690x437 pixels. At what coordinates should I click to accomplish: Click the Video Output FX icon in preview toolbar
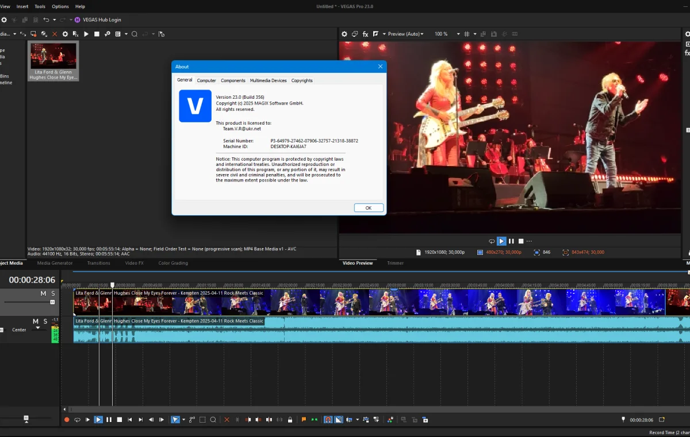[x=365, y=34]
